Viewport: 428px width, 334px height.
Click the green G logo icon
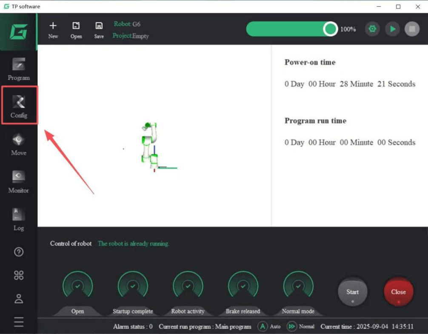[x=19, y=31]
